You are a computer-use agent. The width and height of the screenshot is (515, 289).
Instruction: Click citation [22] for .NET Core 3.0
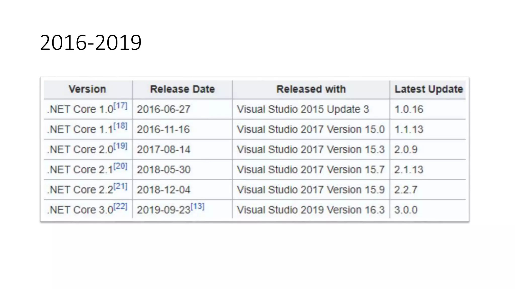click(x=120, y=206)
